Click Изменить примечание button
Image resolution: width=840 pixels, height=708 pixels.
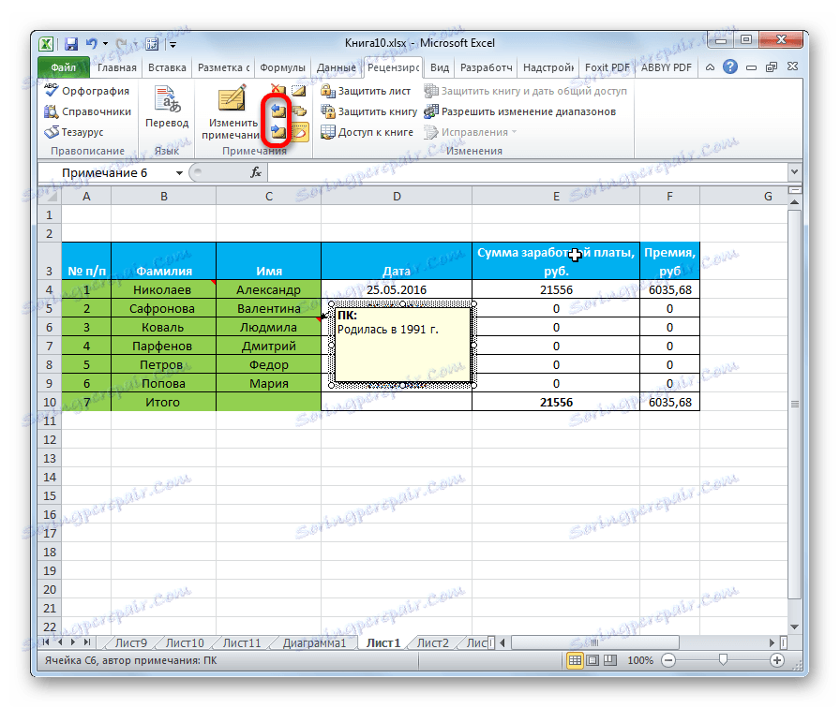coord(231,112)
